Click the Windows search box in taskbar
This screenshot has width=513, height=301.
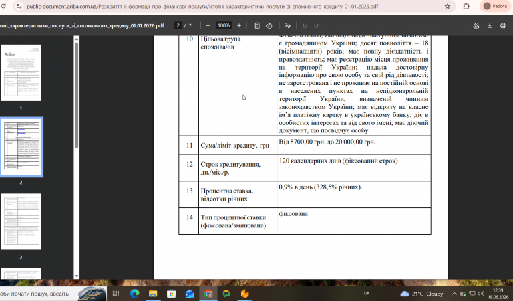pos(52,294)
